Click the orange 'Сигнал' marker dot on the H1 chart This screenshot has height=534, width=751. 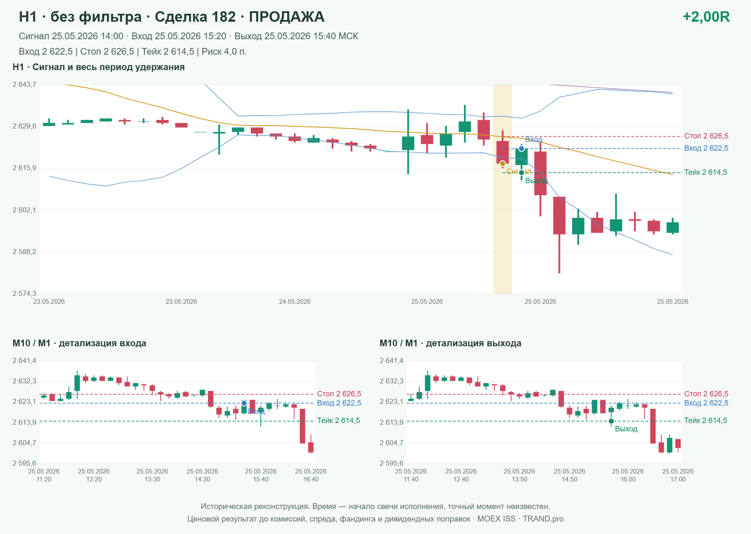tap(502, 164)
